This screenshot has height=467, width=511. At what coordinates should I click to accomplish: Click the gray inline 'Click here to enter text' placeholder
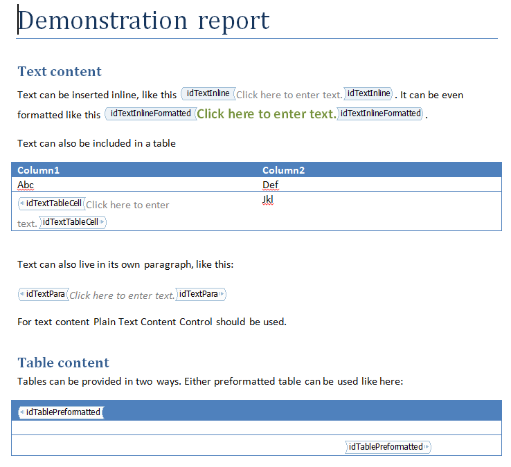coord(289,95)
